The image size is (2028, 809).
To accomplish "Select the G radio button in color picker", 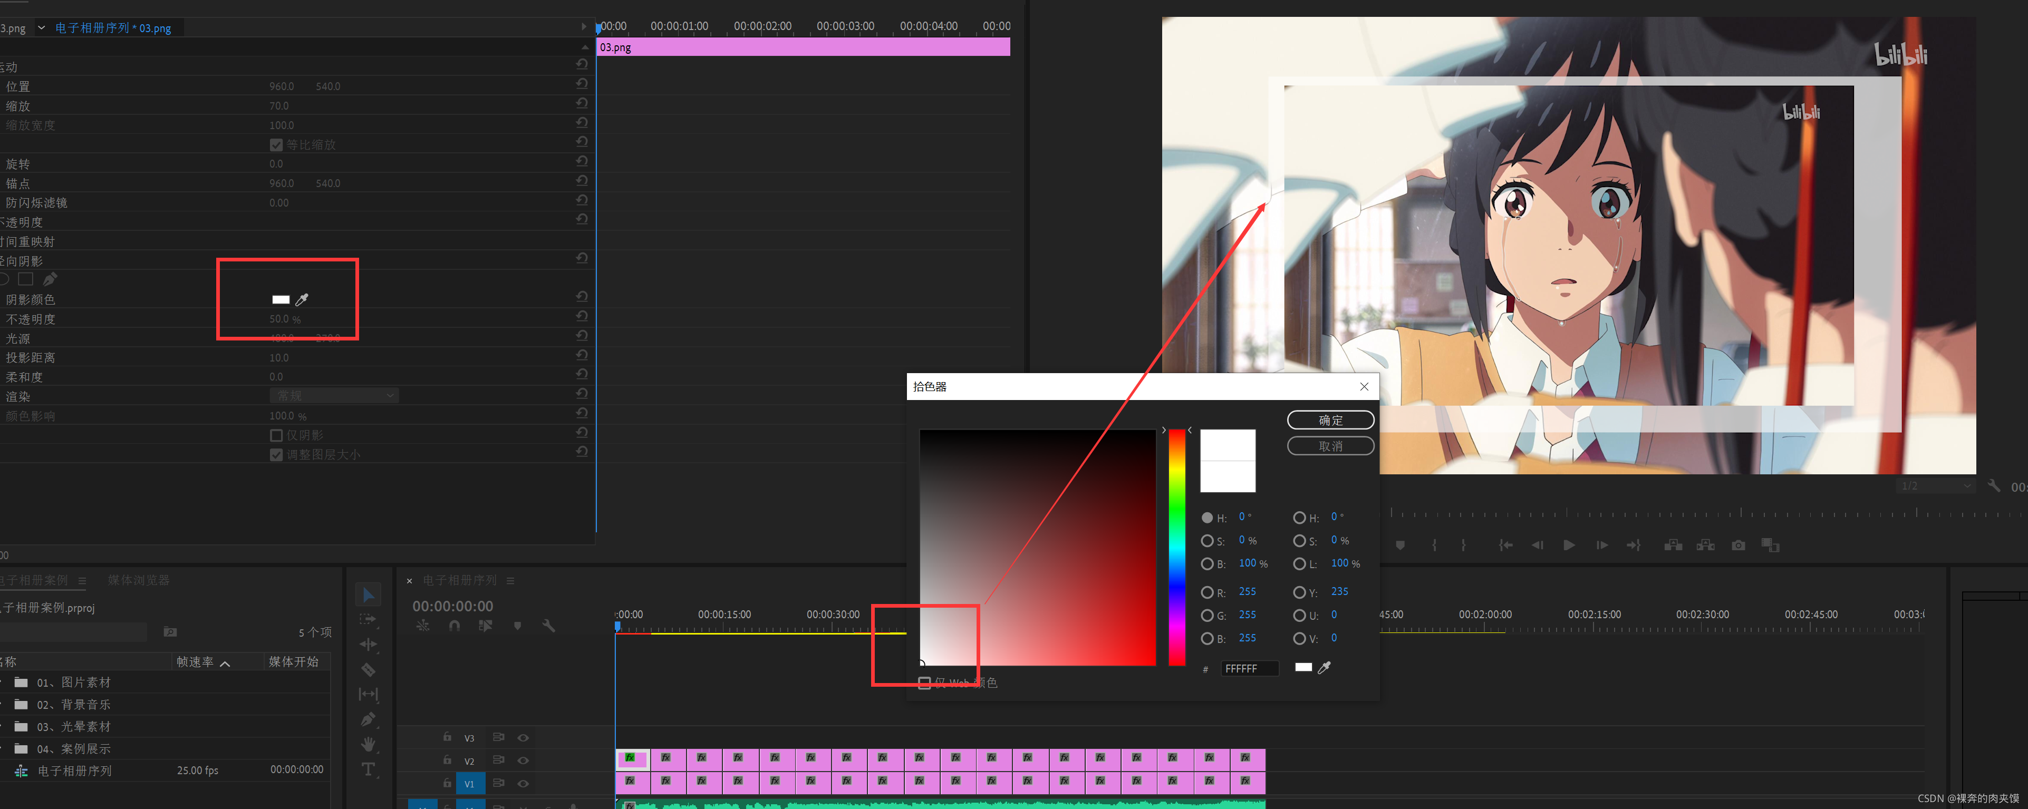I will point(1207,616).
